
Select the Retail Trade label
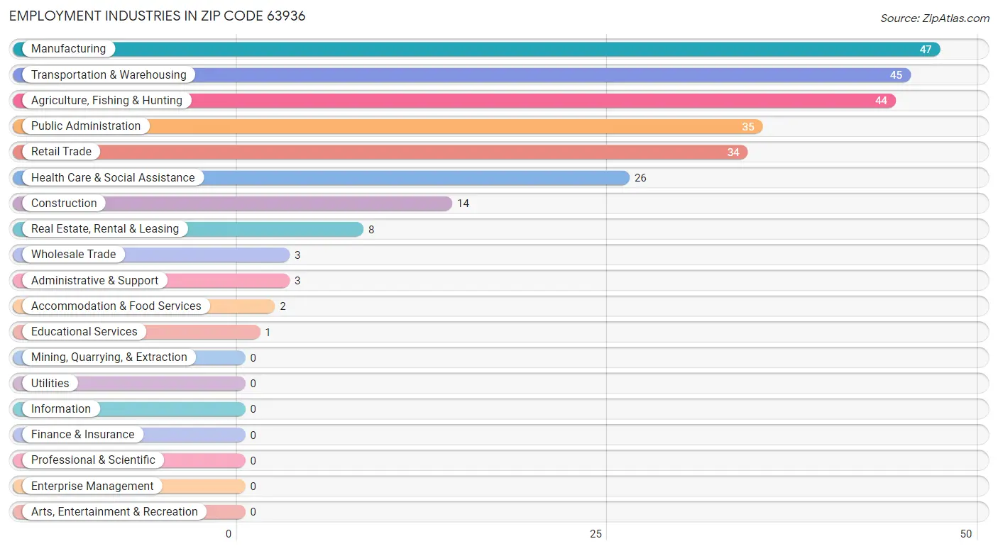(x=61, y=152)
